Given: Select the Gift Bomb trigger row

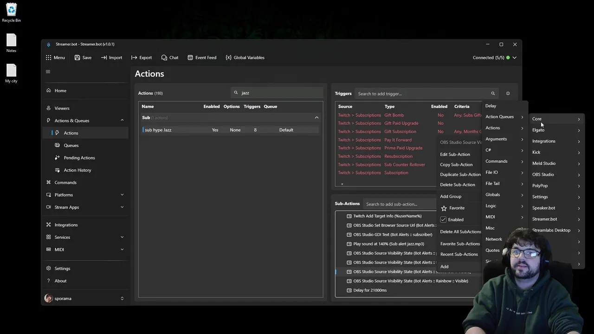Looking at the screenshot, I should coord(408,115).
